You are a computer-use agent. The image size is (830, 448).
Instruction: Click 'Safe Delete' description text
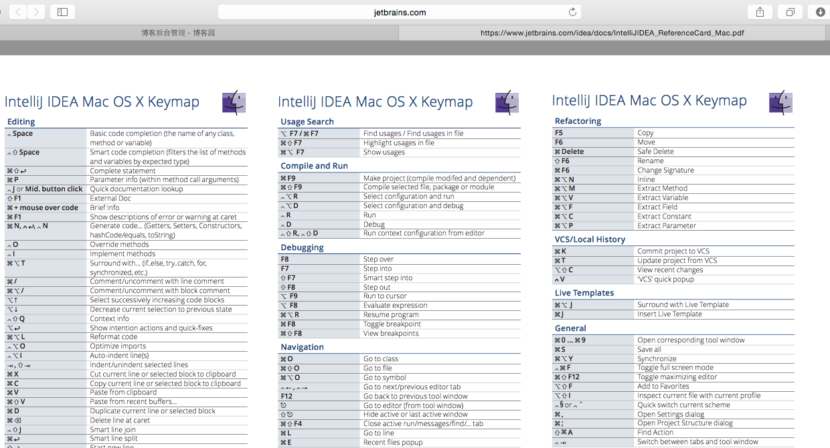pos(655,152)
